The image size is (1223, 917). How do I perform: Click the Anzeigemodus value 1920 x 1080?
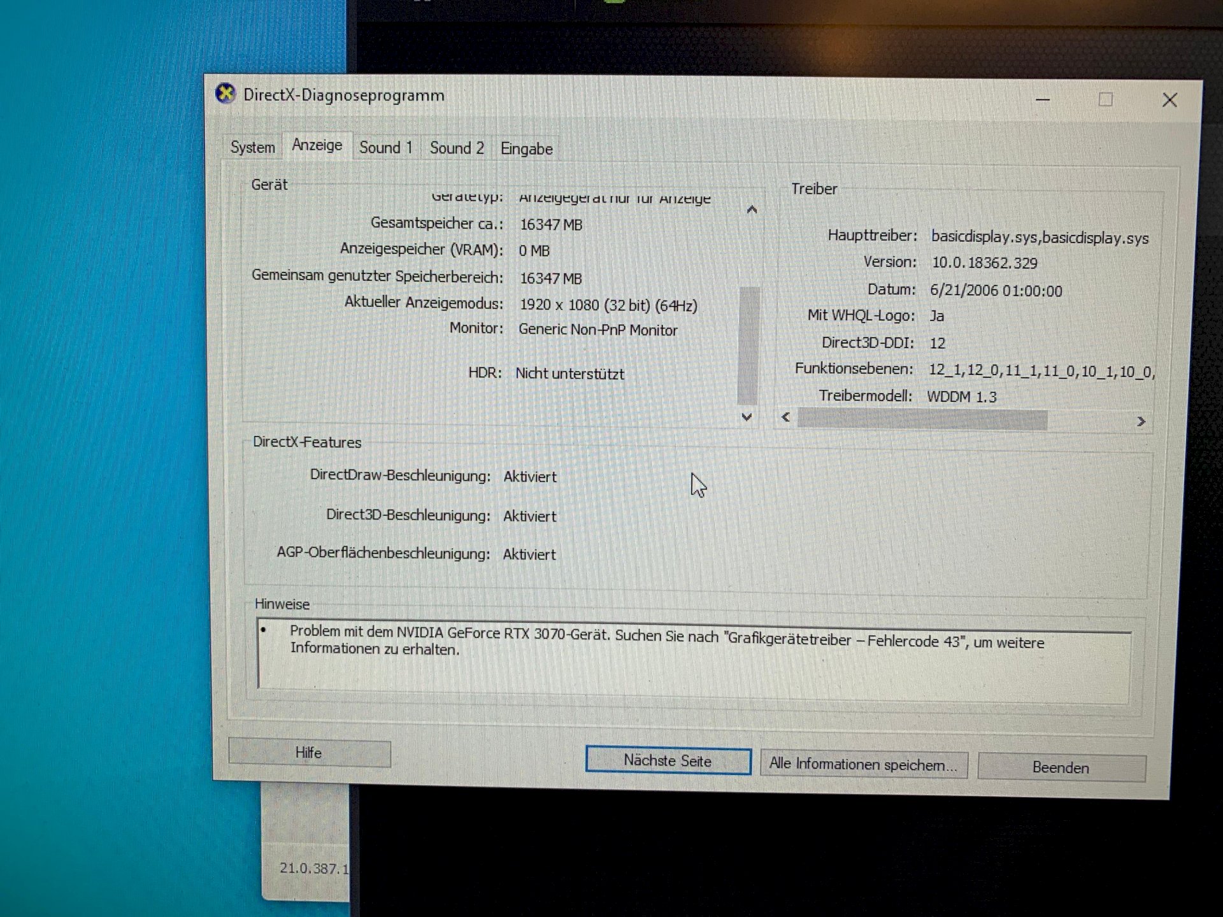coord(608,306)
